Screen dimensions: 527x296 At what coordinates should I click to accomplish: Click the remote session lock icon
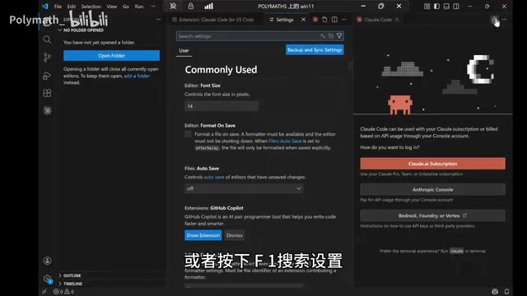(x=190, y=6)
